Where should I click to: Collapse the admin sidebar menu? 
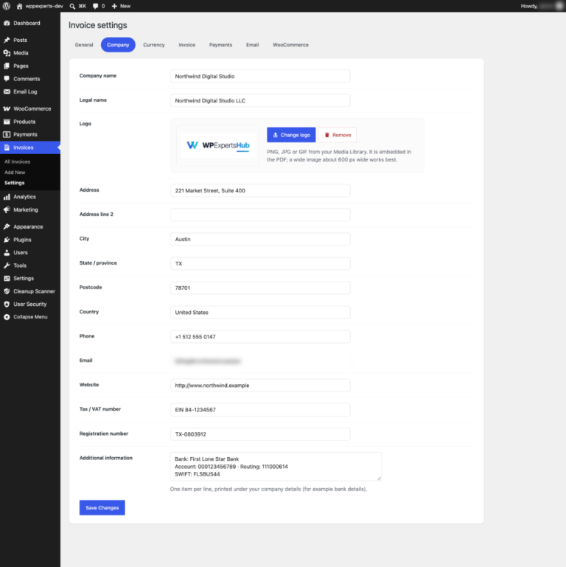pos(30,317)
